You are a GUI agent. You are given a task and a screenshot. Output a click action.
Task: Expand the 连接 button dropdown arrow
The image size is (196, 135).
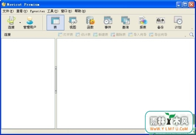(x=20, y=23)
